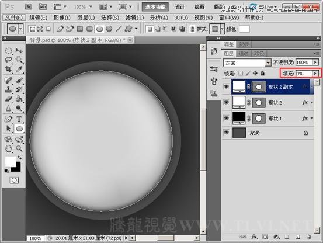
Task: Choose Line shape in options bar
Action: pos(119,29)
